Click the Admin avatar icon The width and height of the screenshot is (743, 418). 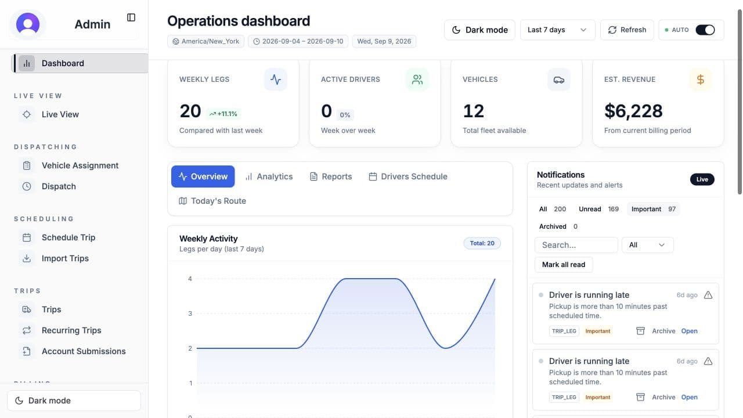tap(28, 24)
